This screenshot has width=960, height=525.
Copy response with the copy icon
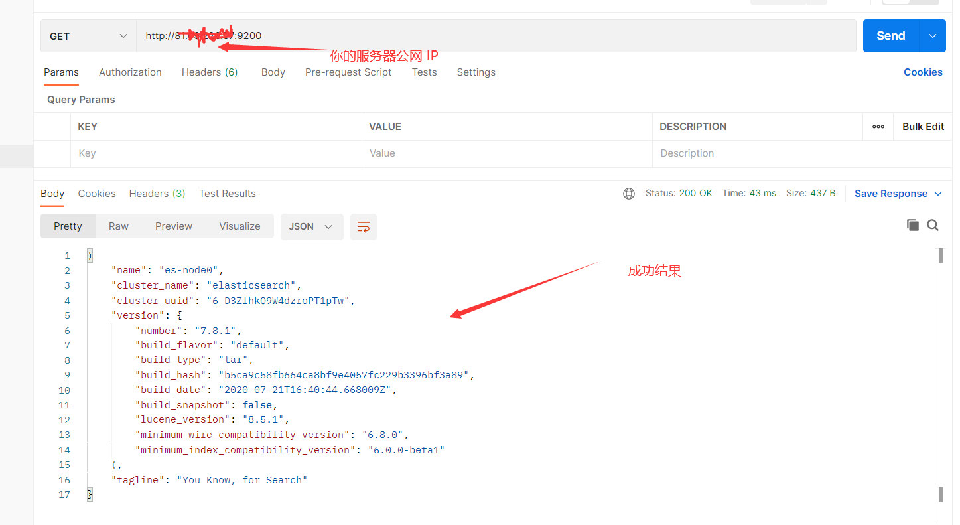pos(913,225)
